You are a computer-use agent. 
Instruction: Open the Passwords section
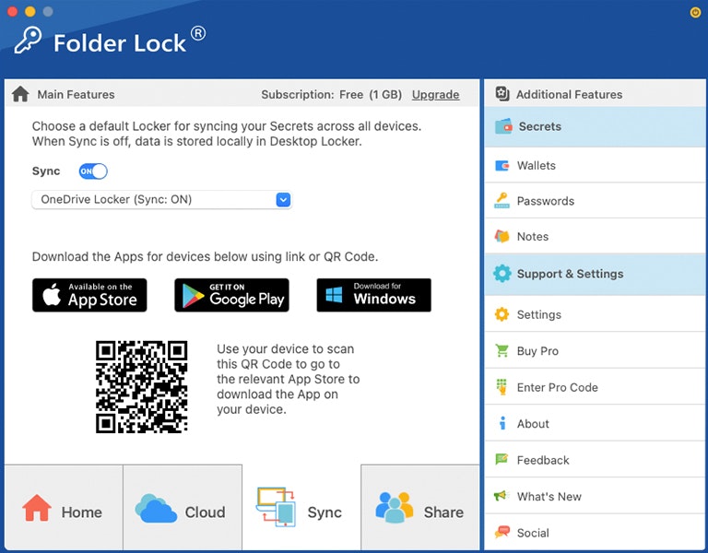click(596, 201)
